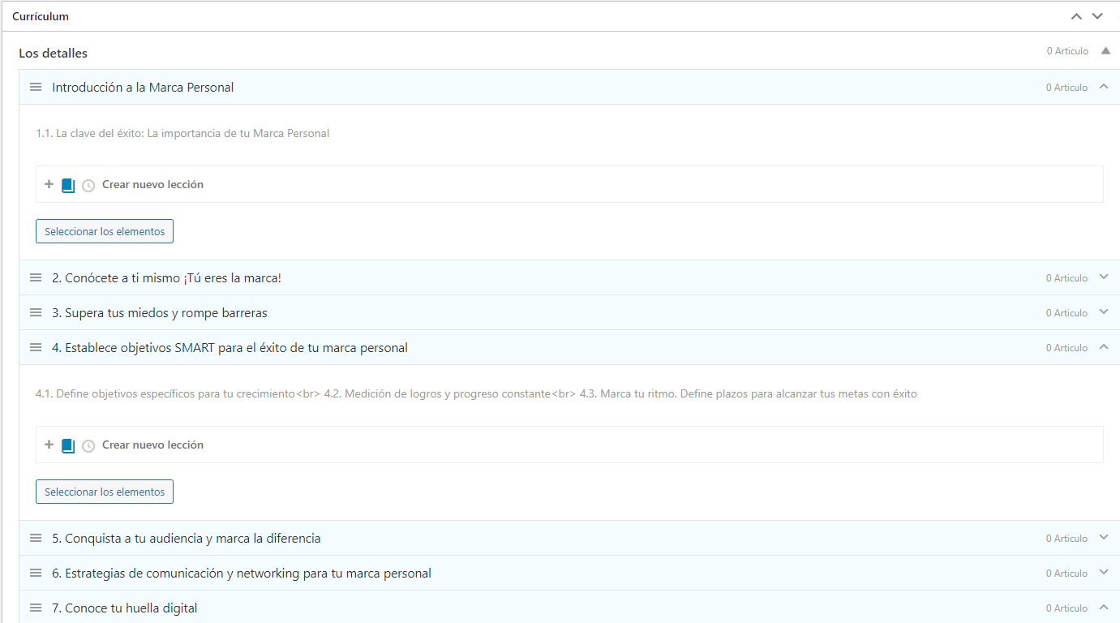
Task: Focus Crear nuevo lección field in SMART section
Action: (152, 445)
